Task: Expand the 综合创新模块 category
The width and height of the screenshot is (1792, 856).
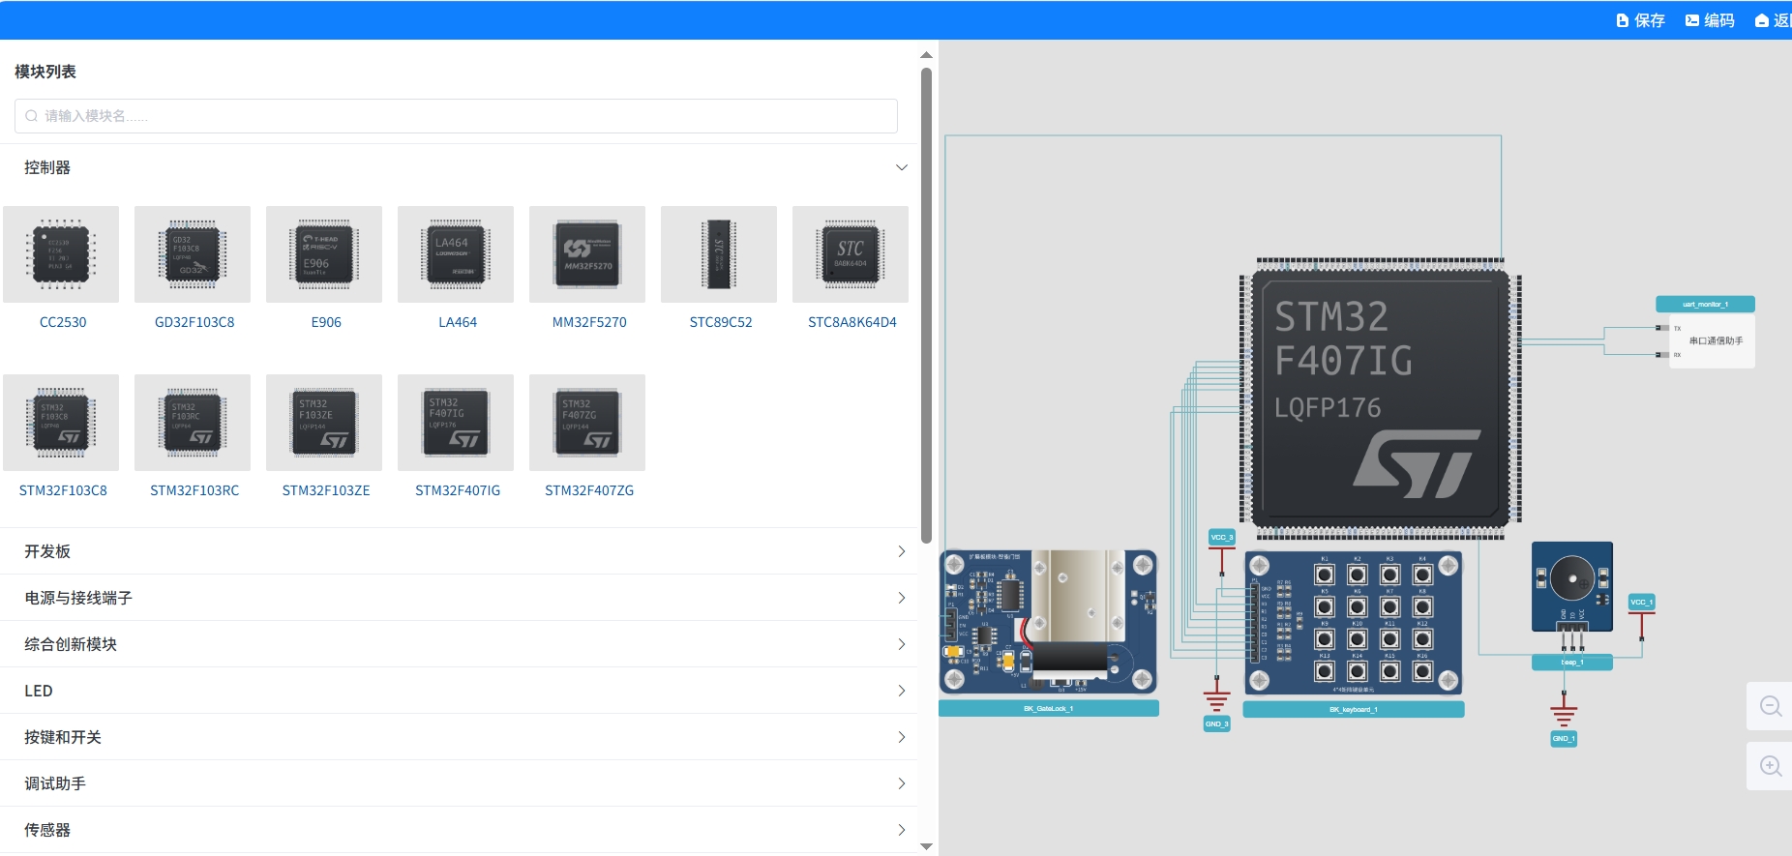Action: tap(460, 644)
